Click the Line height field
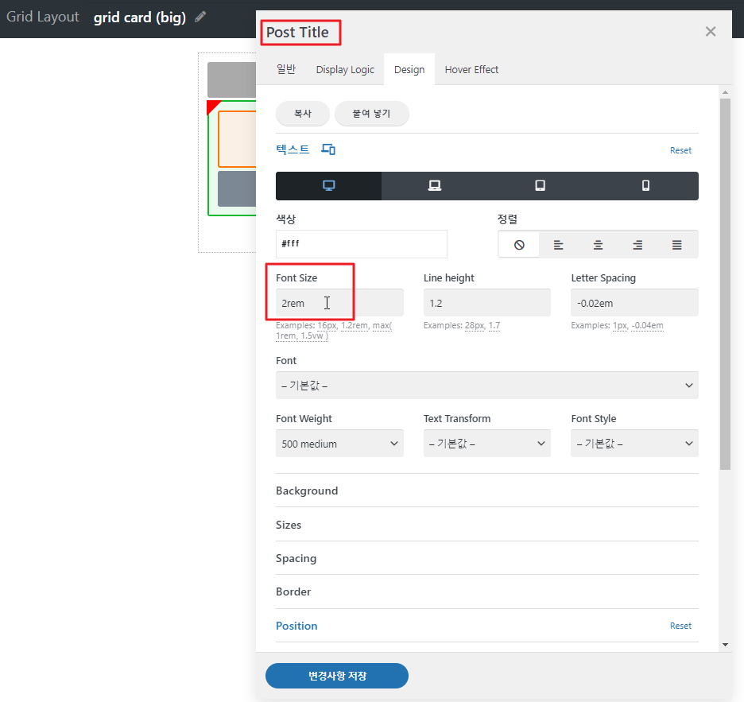The height and width of the screenshot is (702, 744). click(x=486, y=303)
